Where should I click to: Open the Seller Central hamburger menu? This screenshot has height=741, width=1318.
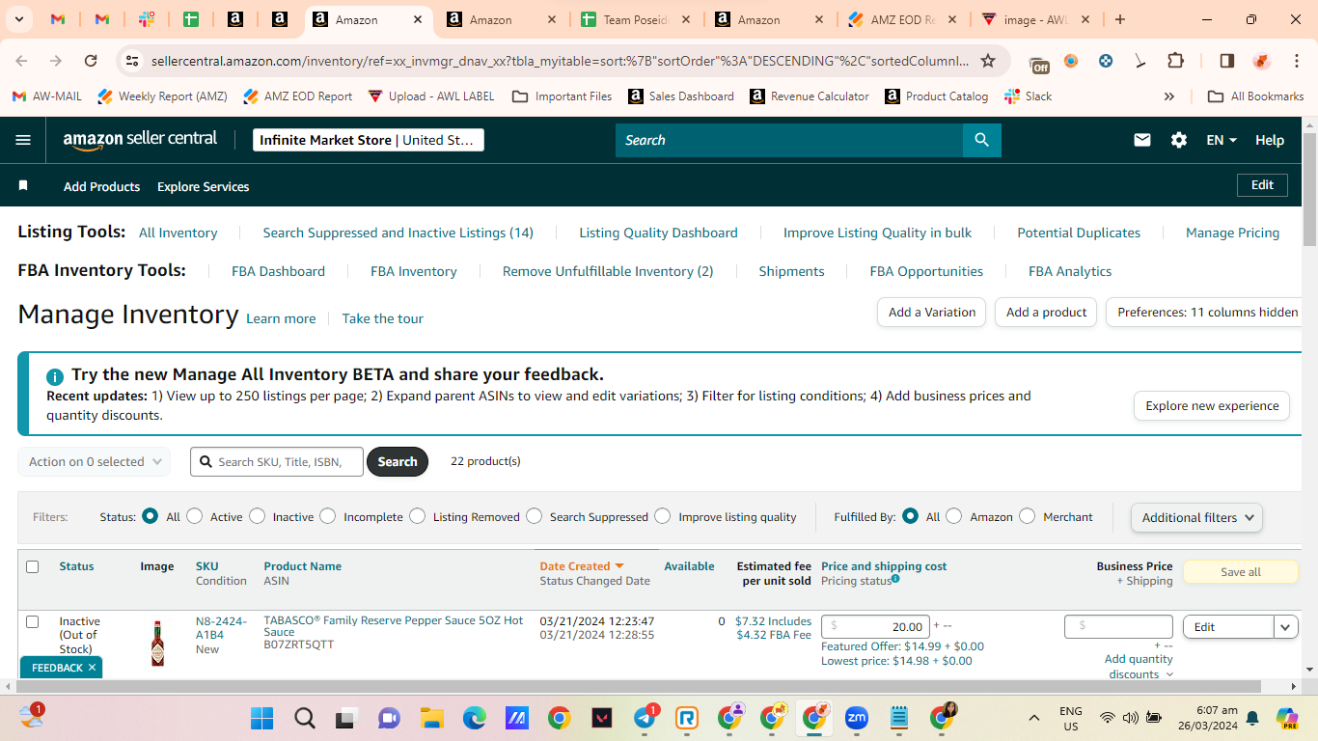point(23,140)
